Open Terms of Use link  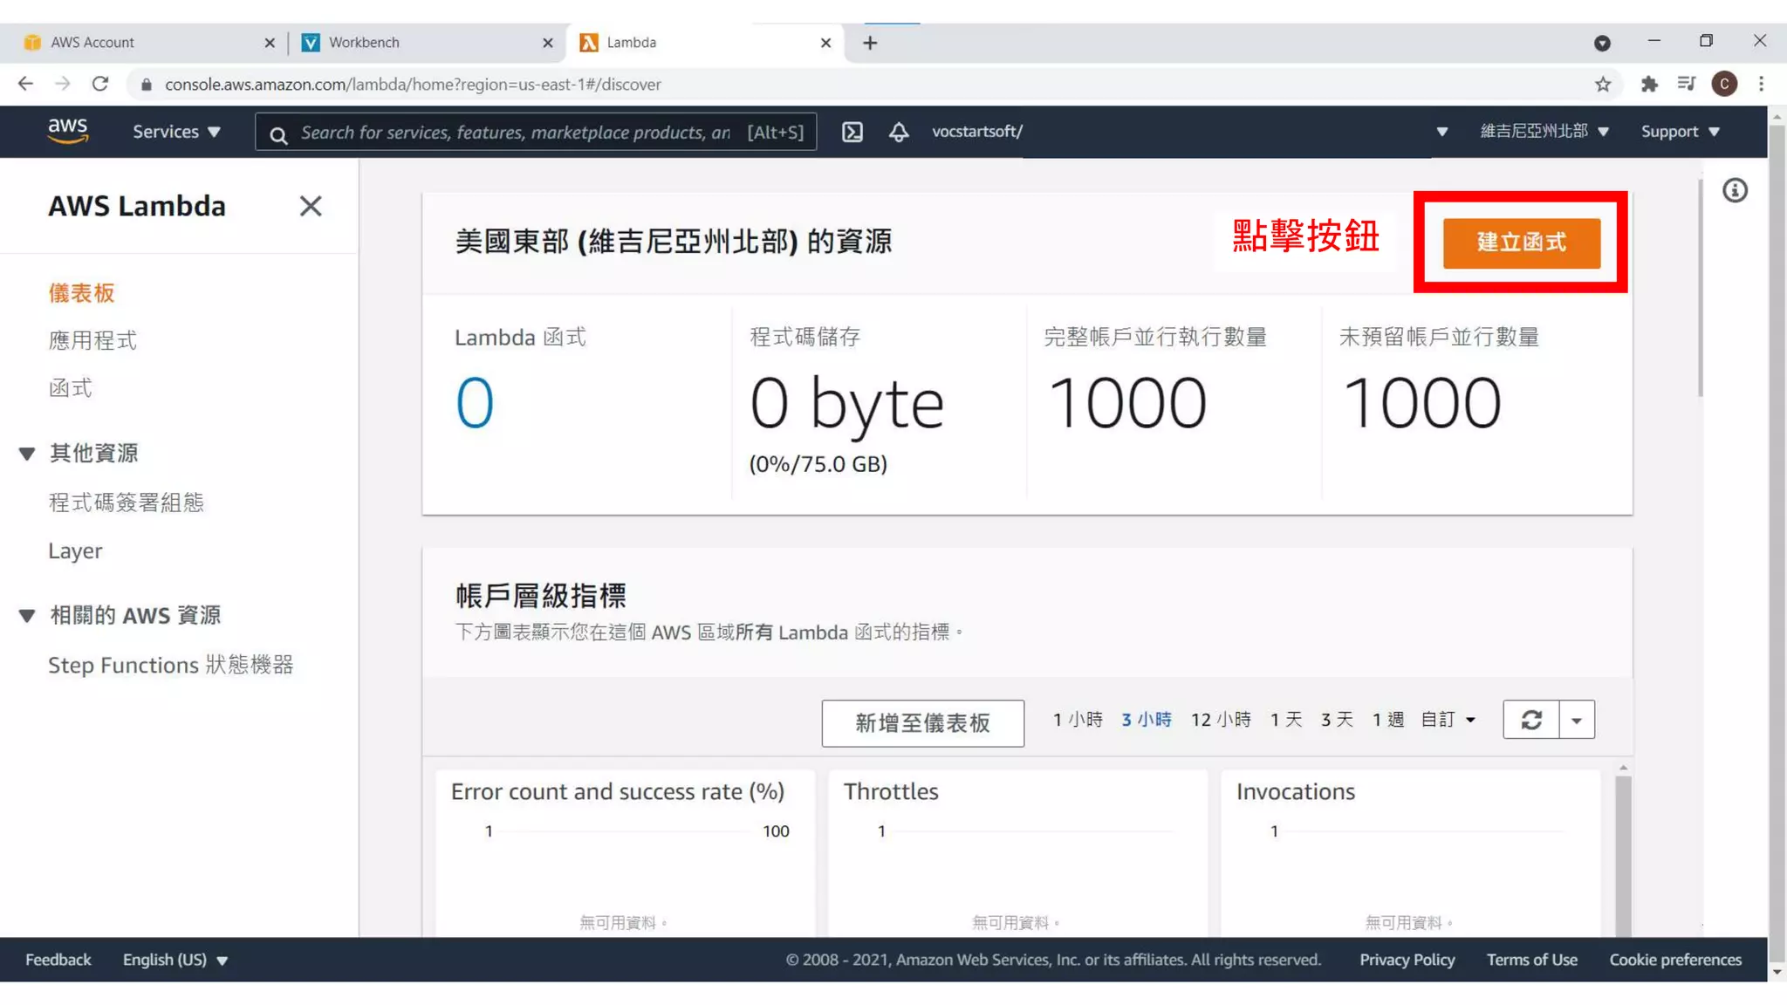point(1531,960)
